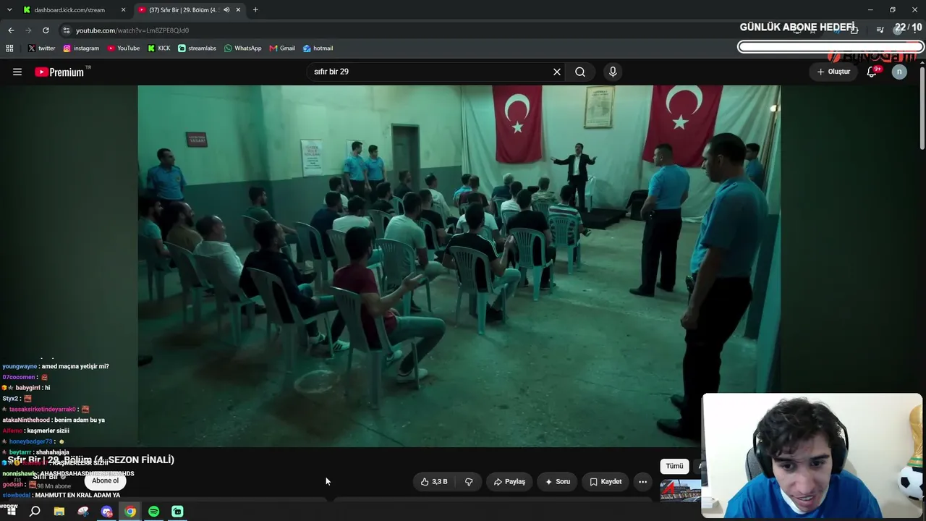
Task: Start voice search with the microphone icon
Action: [x=613, y=72]
